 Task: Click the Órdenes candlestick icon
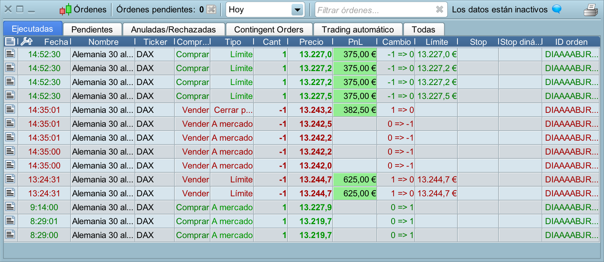(66, 9)
